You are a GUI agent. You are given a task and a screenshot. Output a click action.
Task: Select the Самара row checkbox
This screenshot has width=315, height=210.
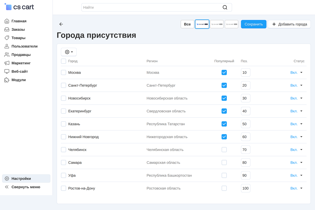[64, 162]
